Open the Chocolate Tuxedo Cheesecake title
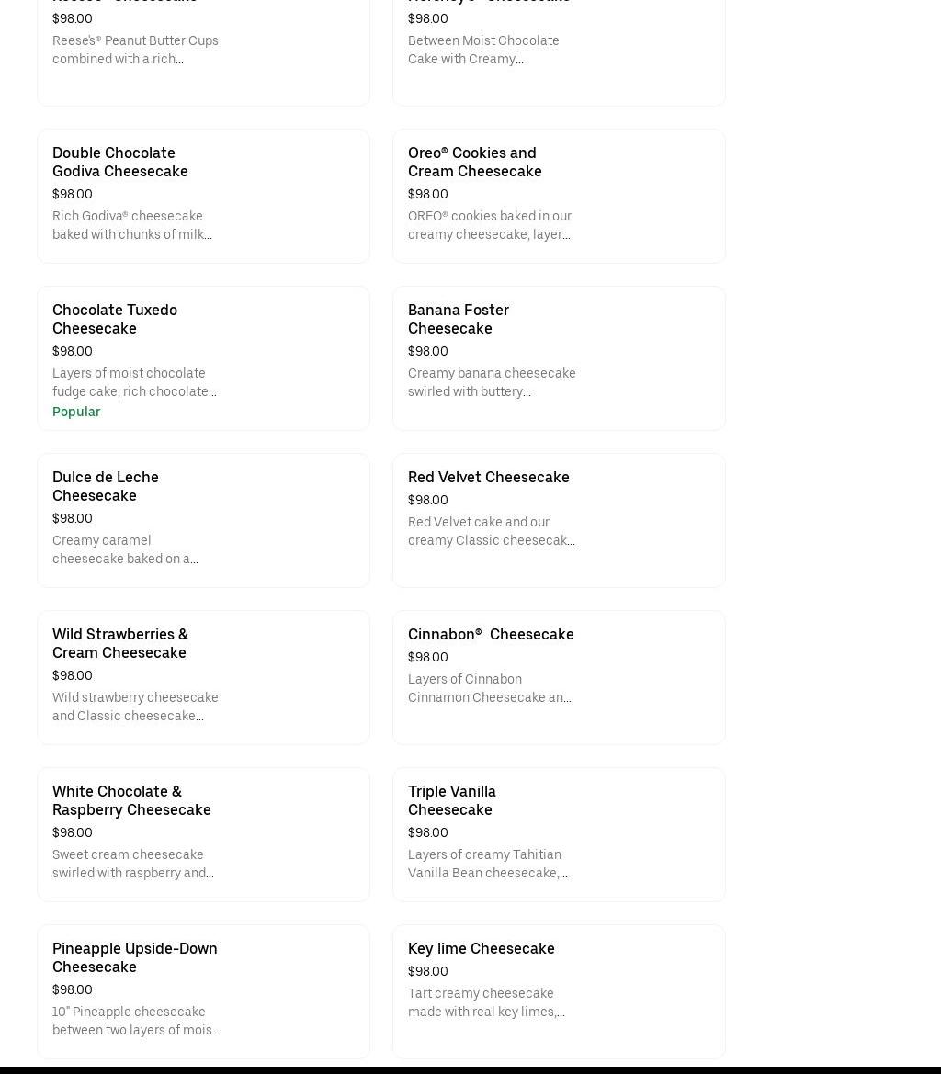The width and height of the screenshot is (941, 1074). [x=115, y=320]
